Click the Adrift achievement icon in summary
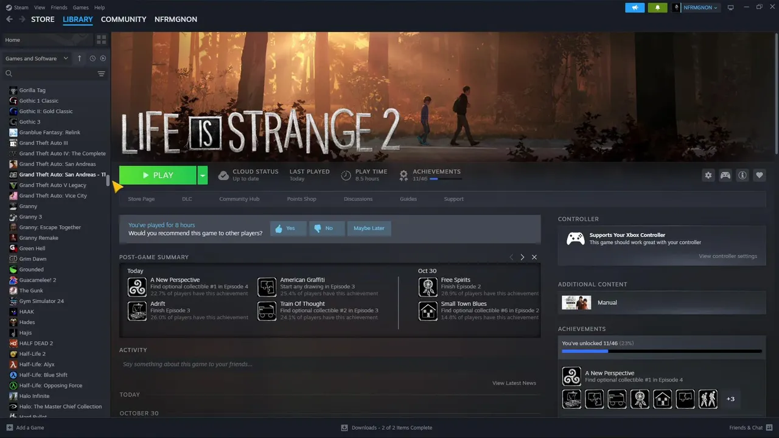 pos(137,311)
